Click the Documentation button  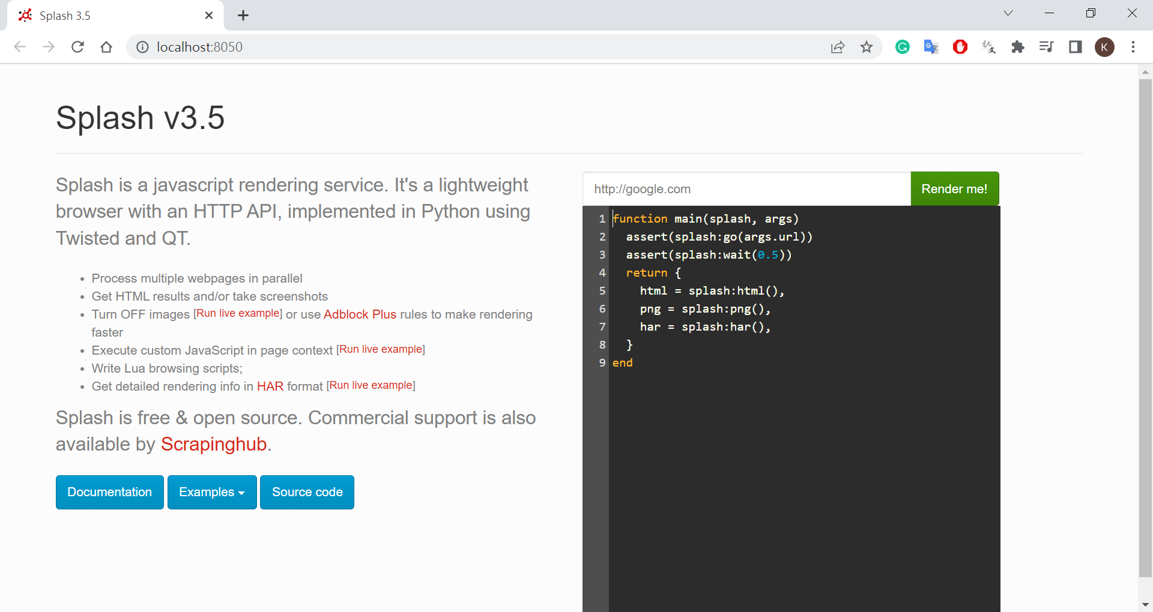point(109,492)
